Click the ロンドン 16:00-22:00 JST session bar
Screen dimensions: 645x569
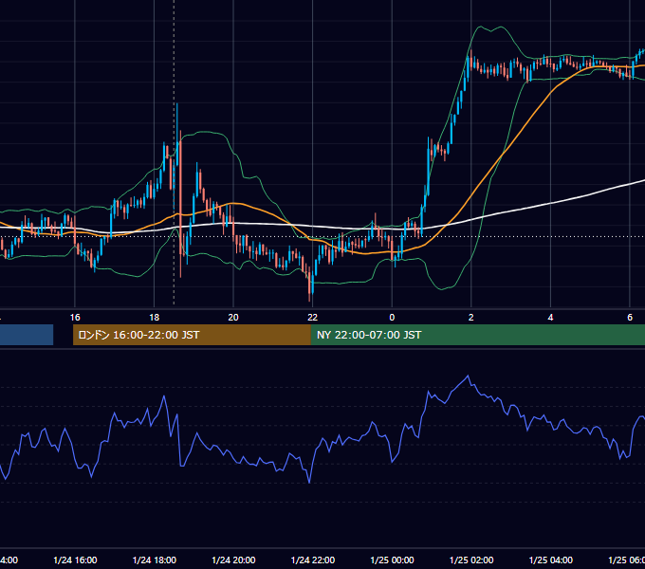click(x=192, y=335)
